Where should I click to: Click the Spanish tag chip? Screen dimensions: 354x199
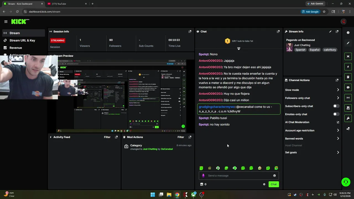click(300, 50)
